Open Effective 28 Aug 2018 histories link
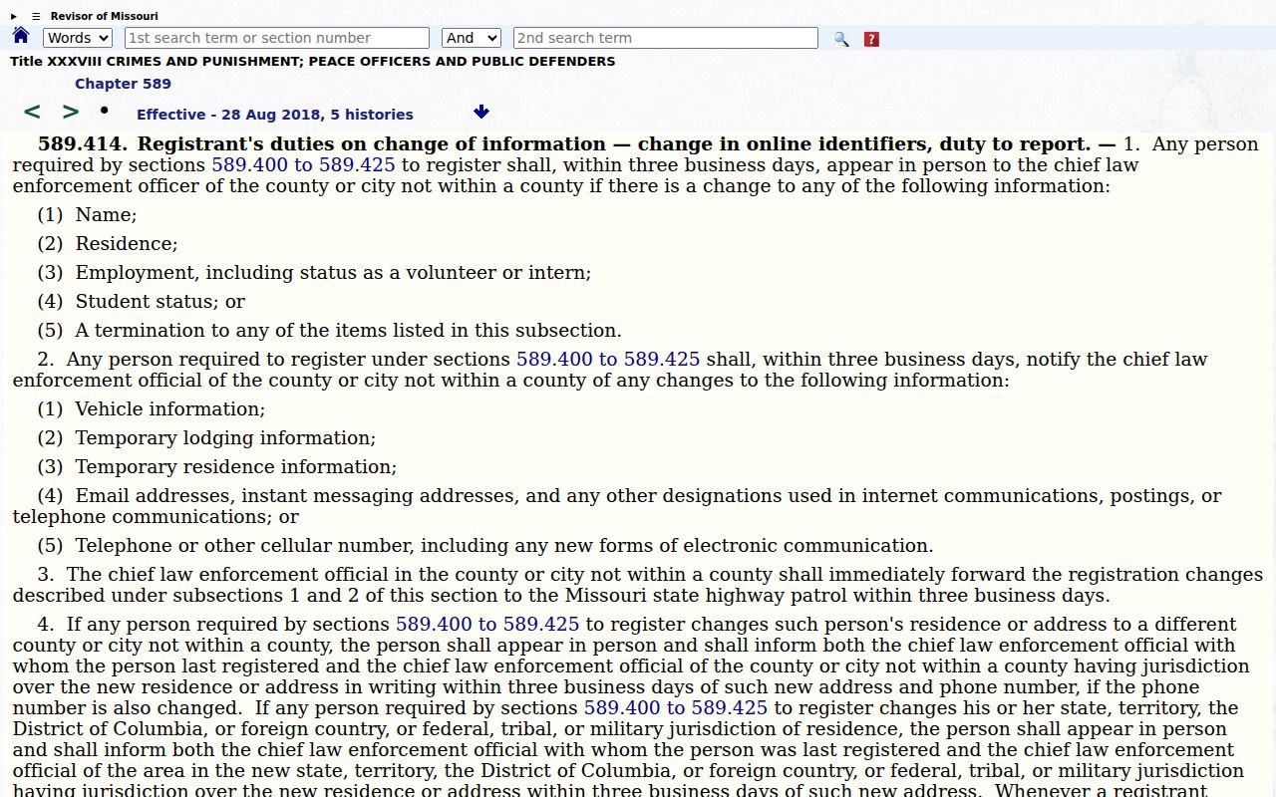The width and height of the screenshot is (1276, 797). pos(275,115)
